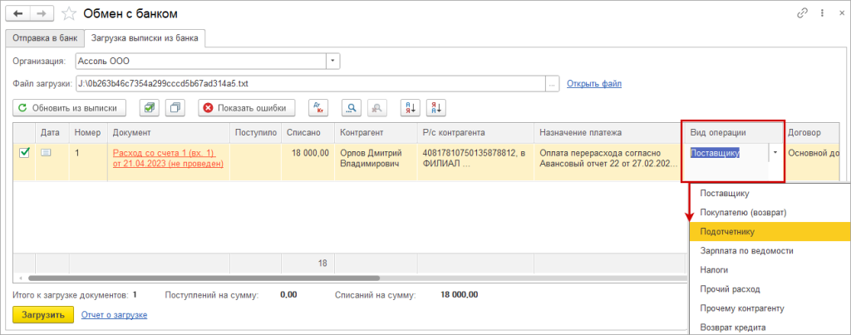Switch to Отправка в банк tab
This screenshot has height=335, width=851.
47,37
